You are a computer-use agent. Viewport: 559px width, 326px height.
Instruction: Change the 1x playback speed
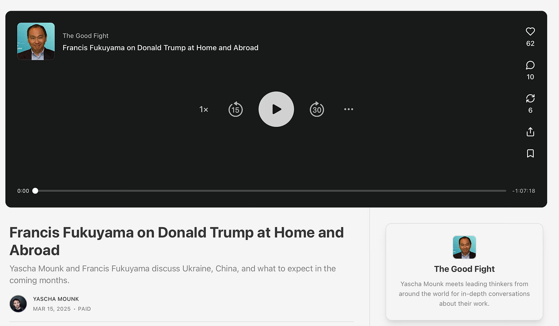(203, 110)
